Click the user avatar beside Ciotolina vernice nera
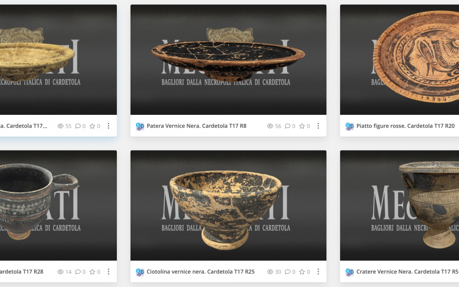 (140, 273)
